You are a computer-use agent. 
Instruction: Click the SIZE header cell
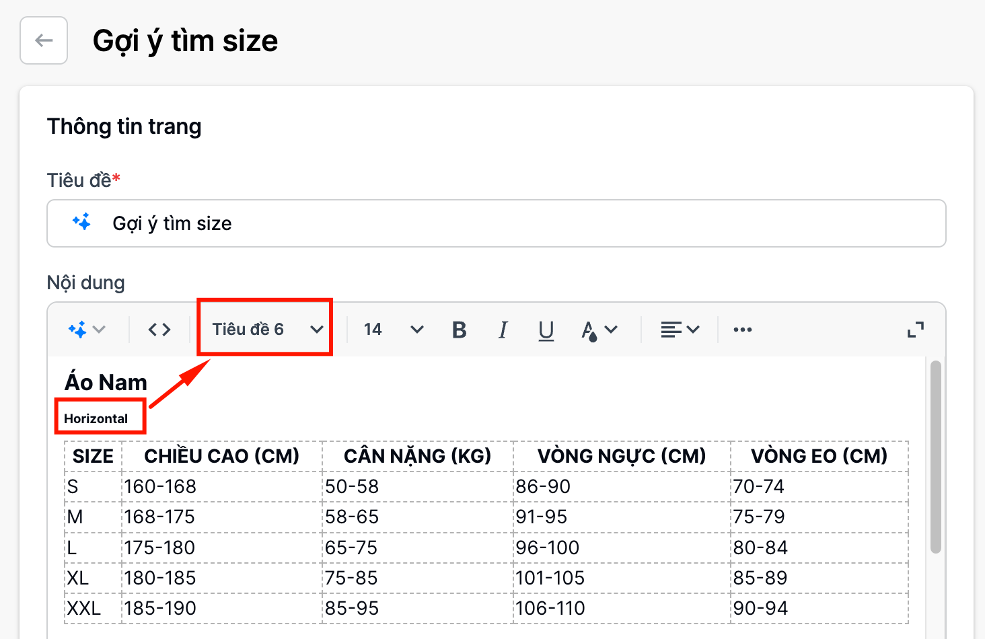pyautogui.click(x=93, y=456)
